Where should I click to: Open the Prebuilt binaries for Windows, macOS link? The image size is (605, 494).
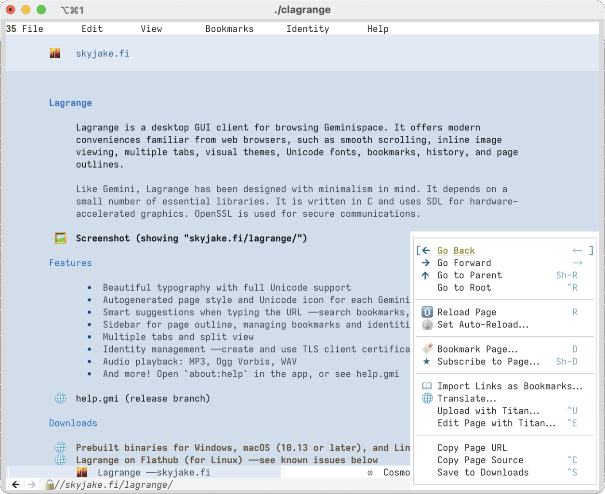coord(243,447)
